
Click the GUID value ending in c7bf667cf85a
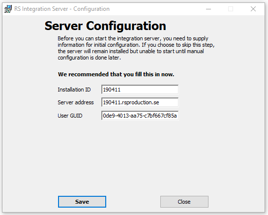[140, 116]
